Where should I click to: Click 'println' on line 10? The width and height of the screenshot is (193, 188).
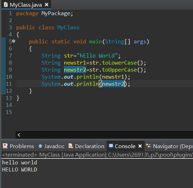(x=88, y=77)
